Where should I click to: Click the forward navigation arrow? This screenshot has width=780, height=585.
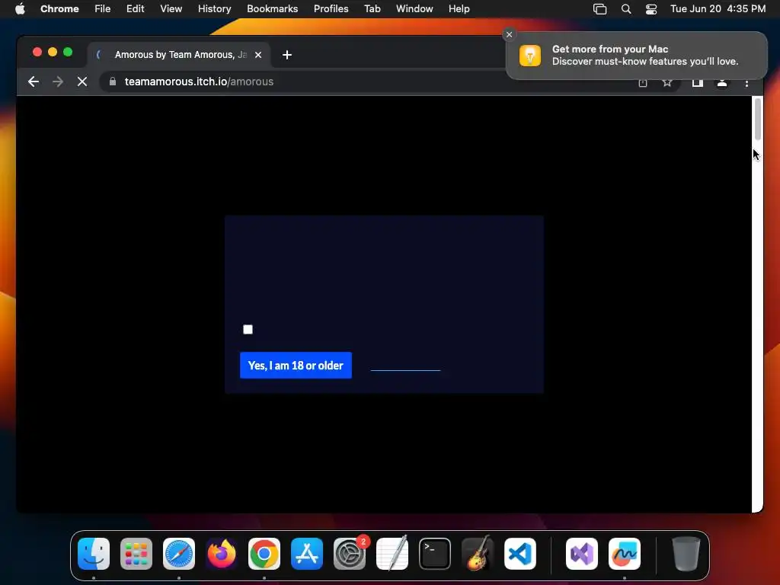point(58,82)
